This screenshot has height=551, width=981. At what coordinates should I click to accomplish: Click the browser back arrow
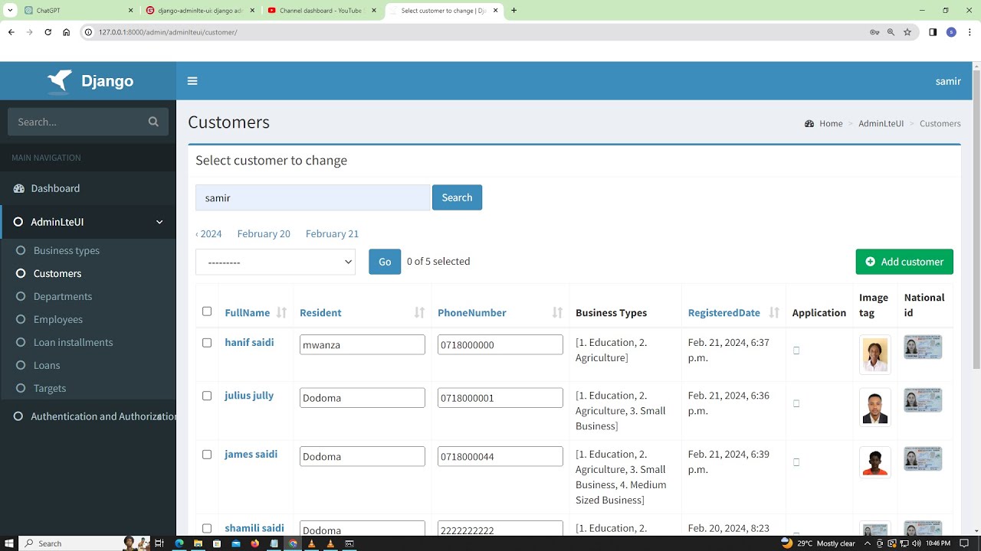click(x=11, y=32)
